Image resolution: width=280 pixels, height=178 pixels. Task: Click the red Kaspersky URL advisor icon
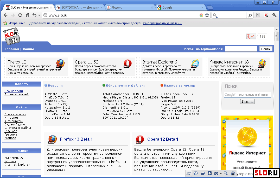coord(266,15)
